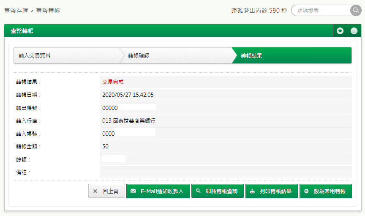Focus the 功能搜尋 search field
This screenshot has width=365, height=216.
coord(321,11)
